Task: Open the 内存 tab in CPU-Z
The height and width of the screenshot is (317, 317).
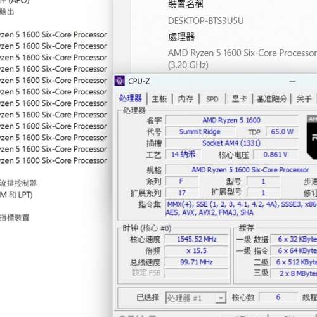Action: pyautogui.click(x=186, y=99)
